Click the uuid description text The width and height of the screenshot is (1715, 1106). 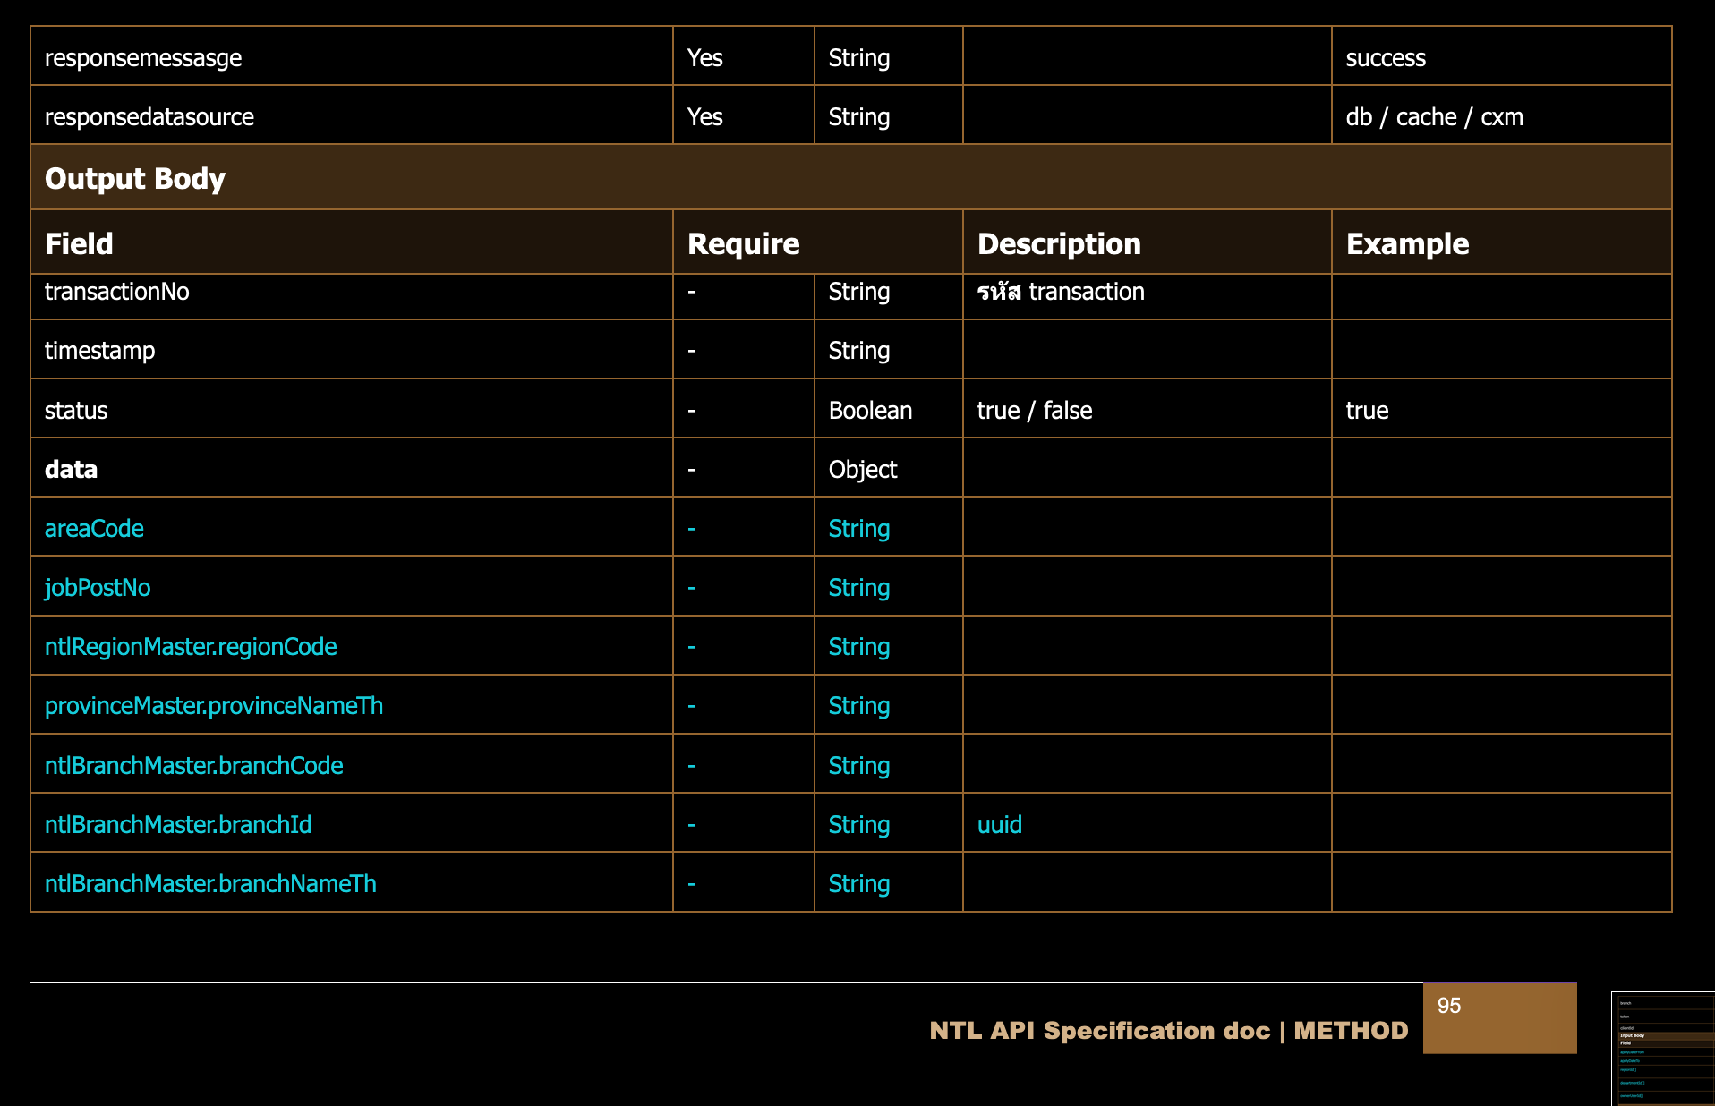coord(999,824)
